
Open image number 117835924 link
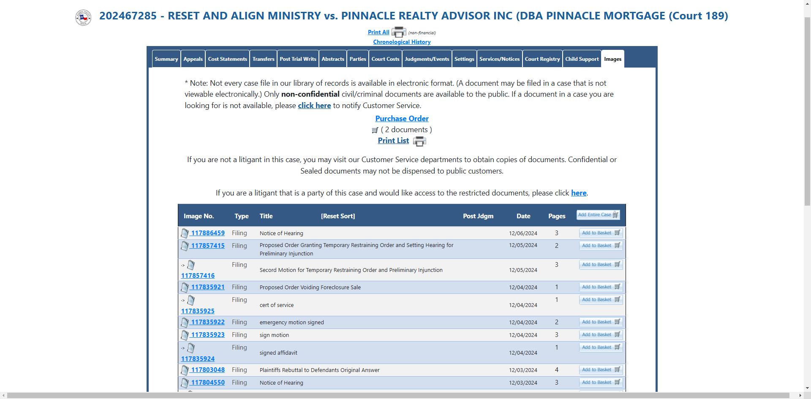198,359
